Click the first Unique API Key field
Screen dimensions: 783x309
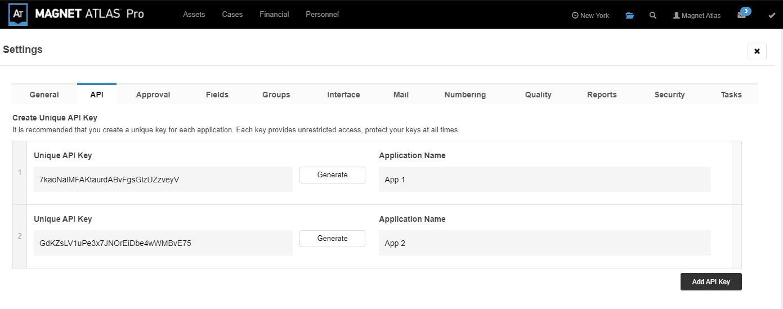pos(163,180)
